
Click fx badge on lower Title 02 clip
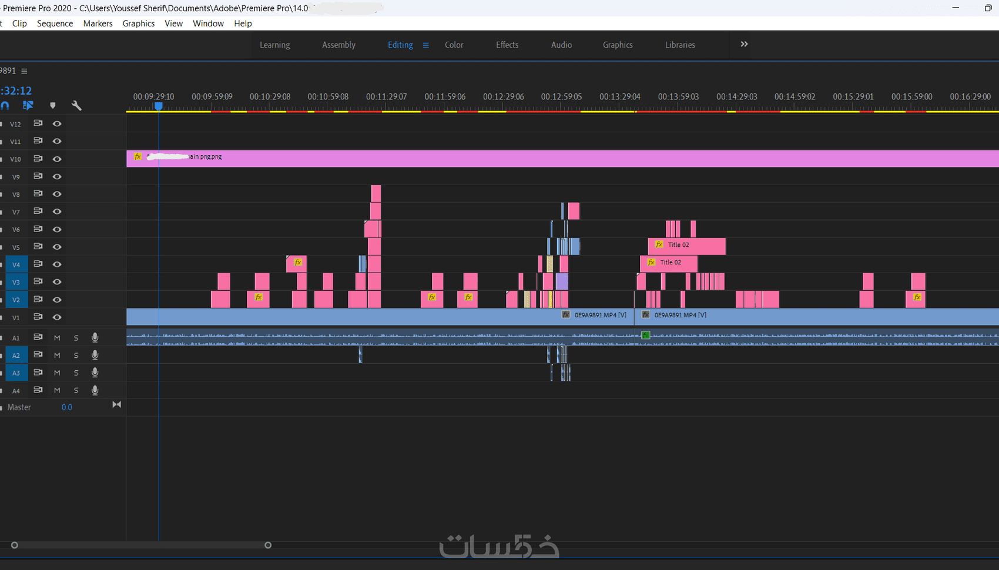(x=651, y=262)
